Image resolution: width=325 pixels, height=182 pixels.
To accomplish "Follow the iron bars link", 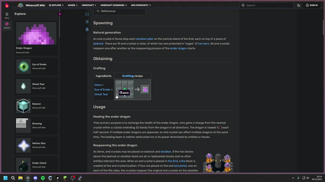I will pos(203,44).
